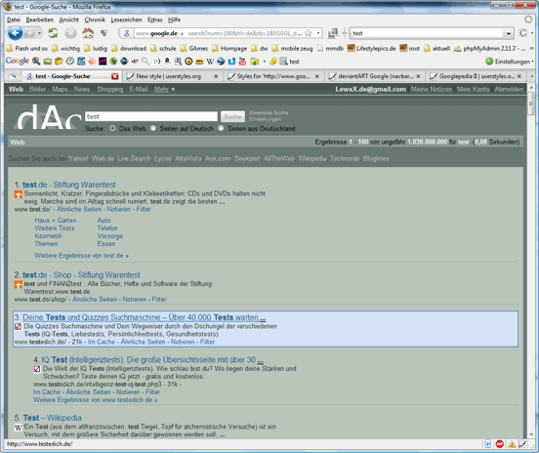Click the grey Stop loading icon

70,33
